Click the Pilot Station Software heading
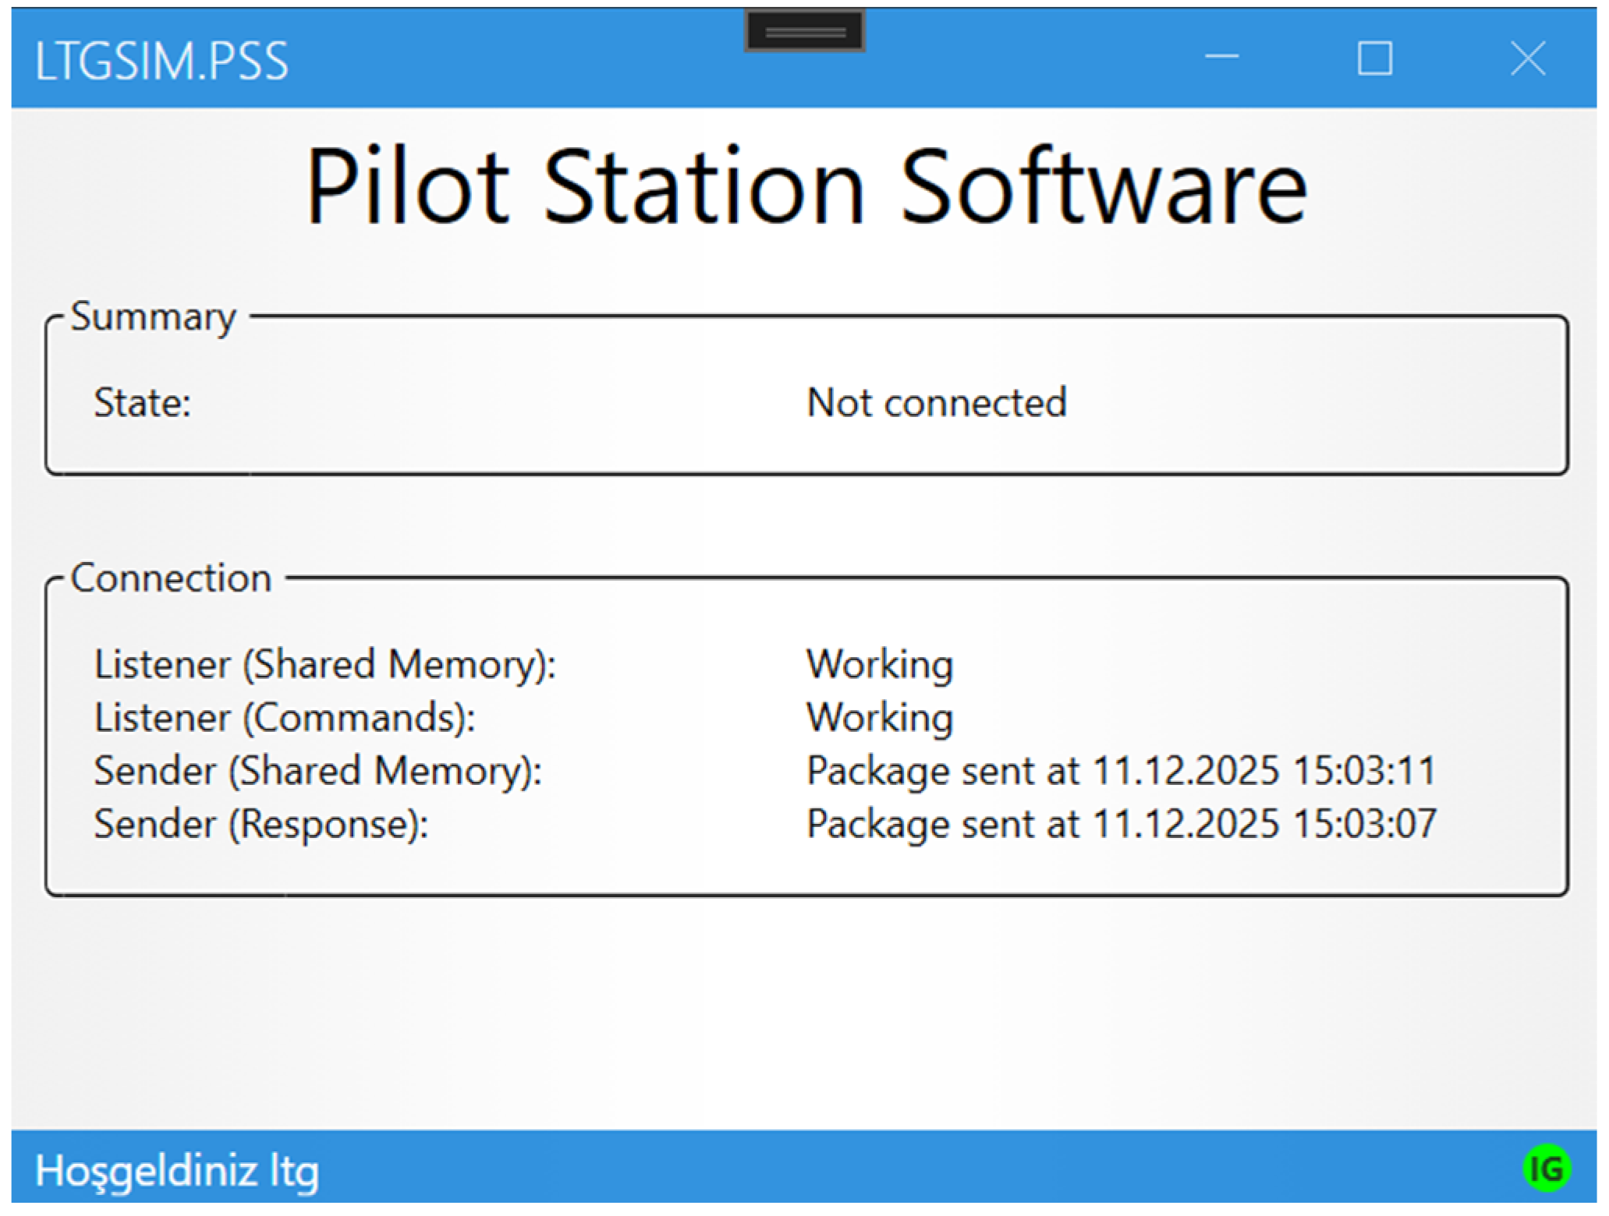Image resolution: width=1609 pixels, height=1216 pixels. (806, 187)
